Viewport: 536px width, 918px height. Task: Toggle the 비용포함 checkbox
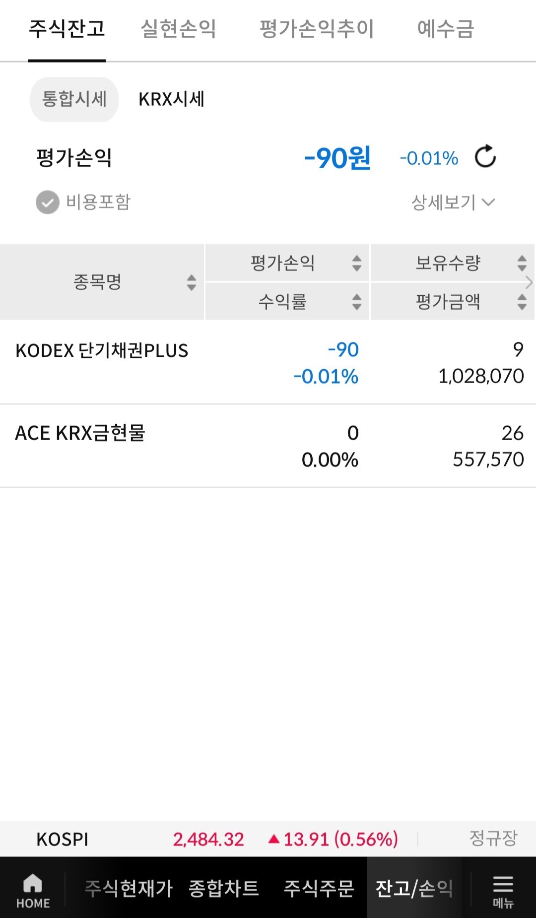click(48, 202)
